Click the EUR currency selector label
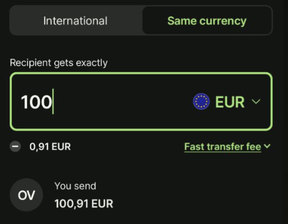The height and width of the screenshot is (224, 288). coord(230,102)
